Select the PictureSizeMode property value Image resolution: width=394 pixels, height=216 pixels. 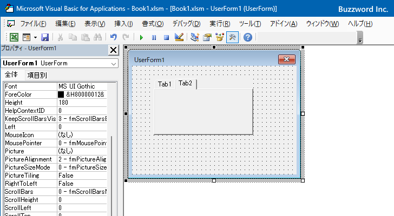[82, 167]
